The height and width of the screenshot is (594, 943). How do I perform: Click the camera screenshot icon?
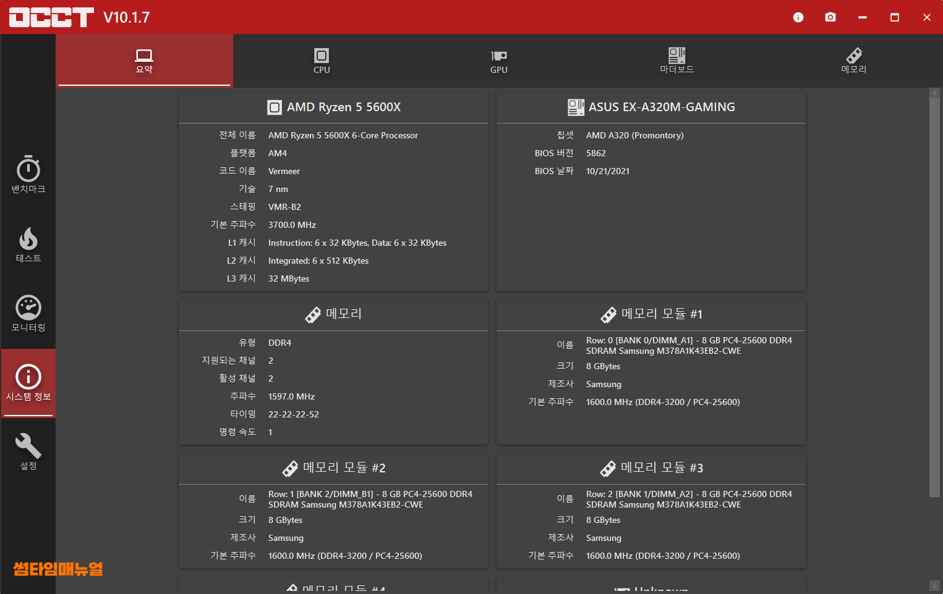[x=830, y=17]
